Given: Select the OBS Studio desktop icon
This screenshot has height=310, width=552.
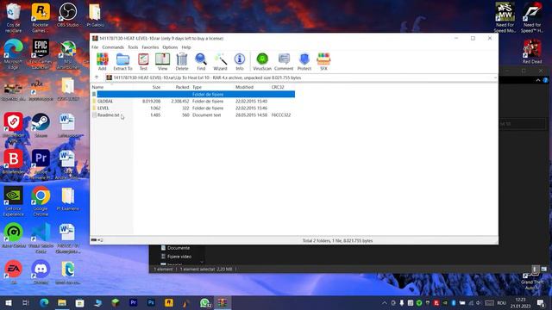Looking at the screenshot, I should tap(67, 15).
